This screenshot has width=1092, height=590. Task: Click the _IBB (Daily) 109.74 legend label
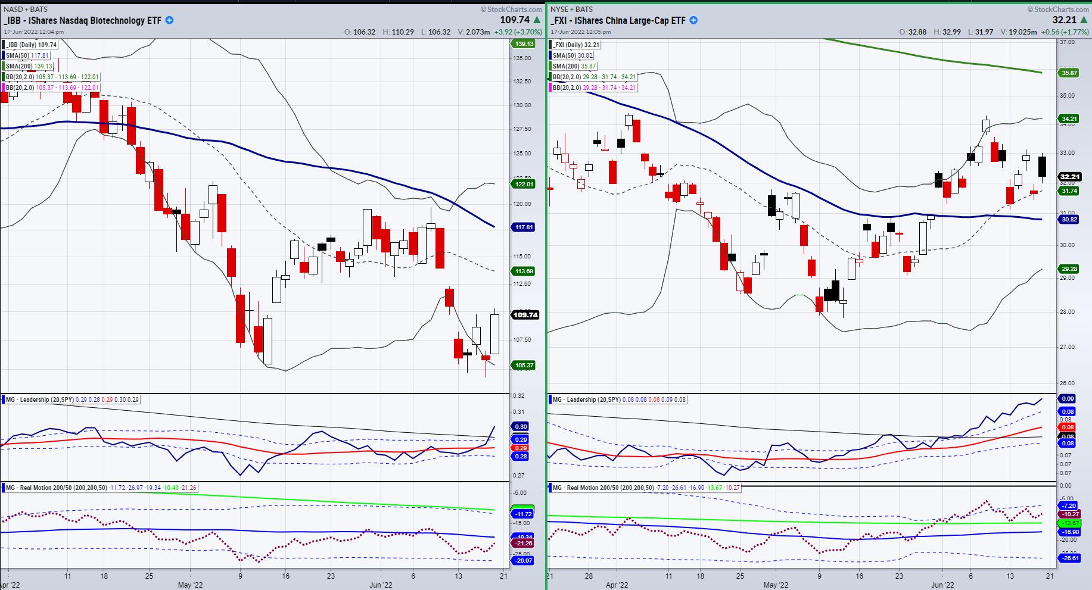[x=31, y=45]
